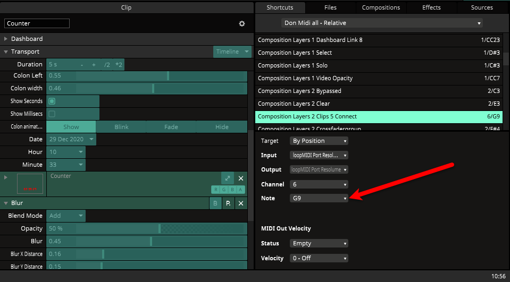The width and height of the screenshot is (510, 282).
Task: Disable the Show Seconds checkbox
Action: point(52,101)
